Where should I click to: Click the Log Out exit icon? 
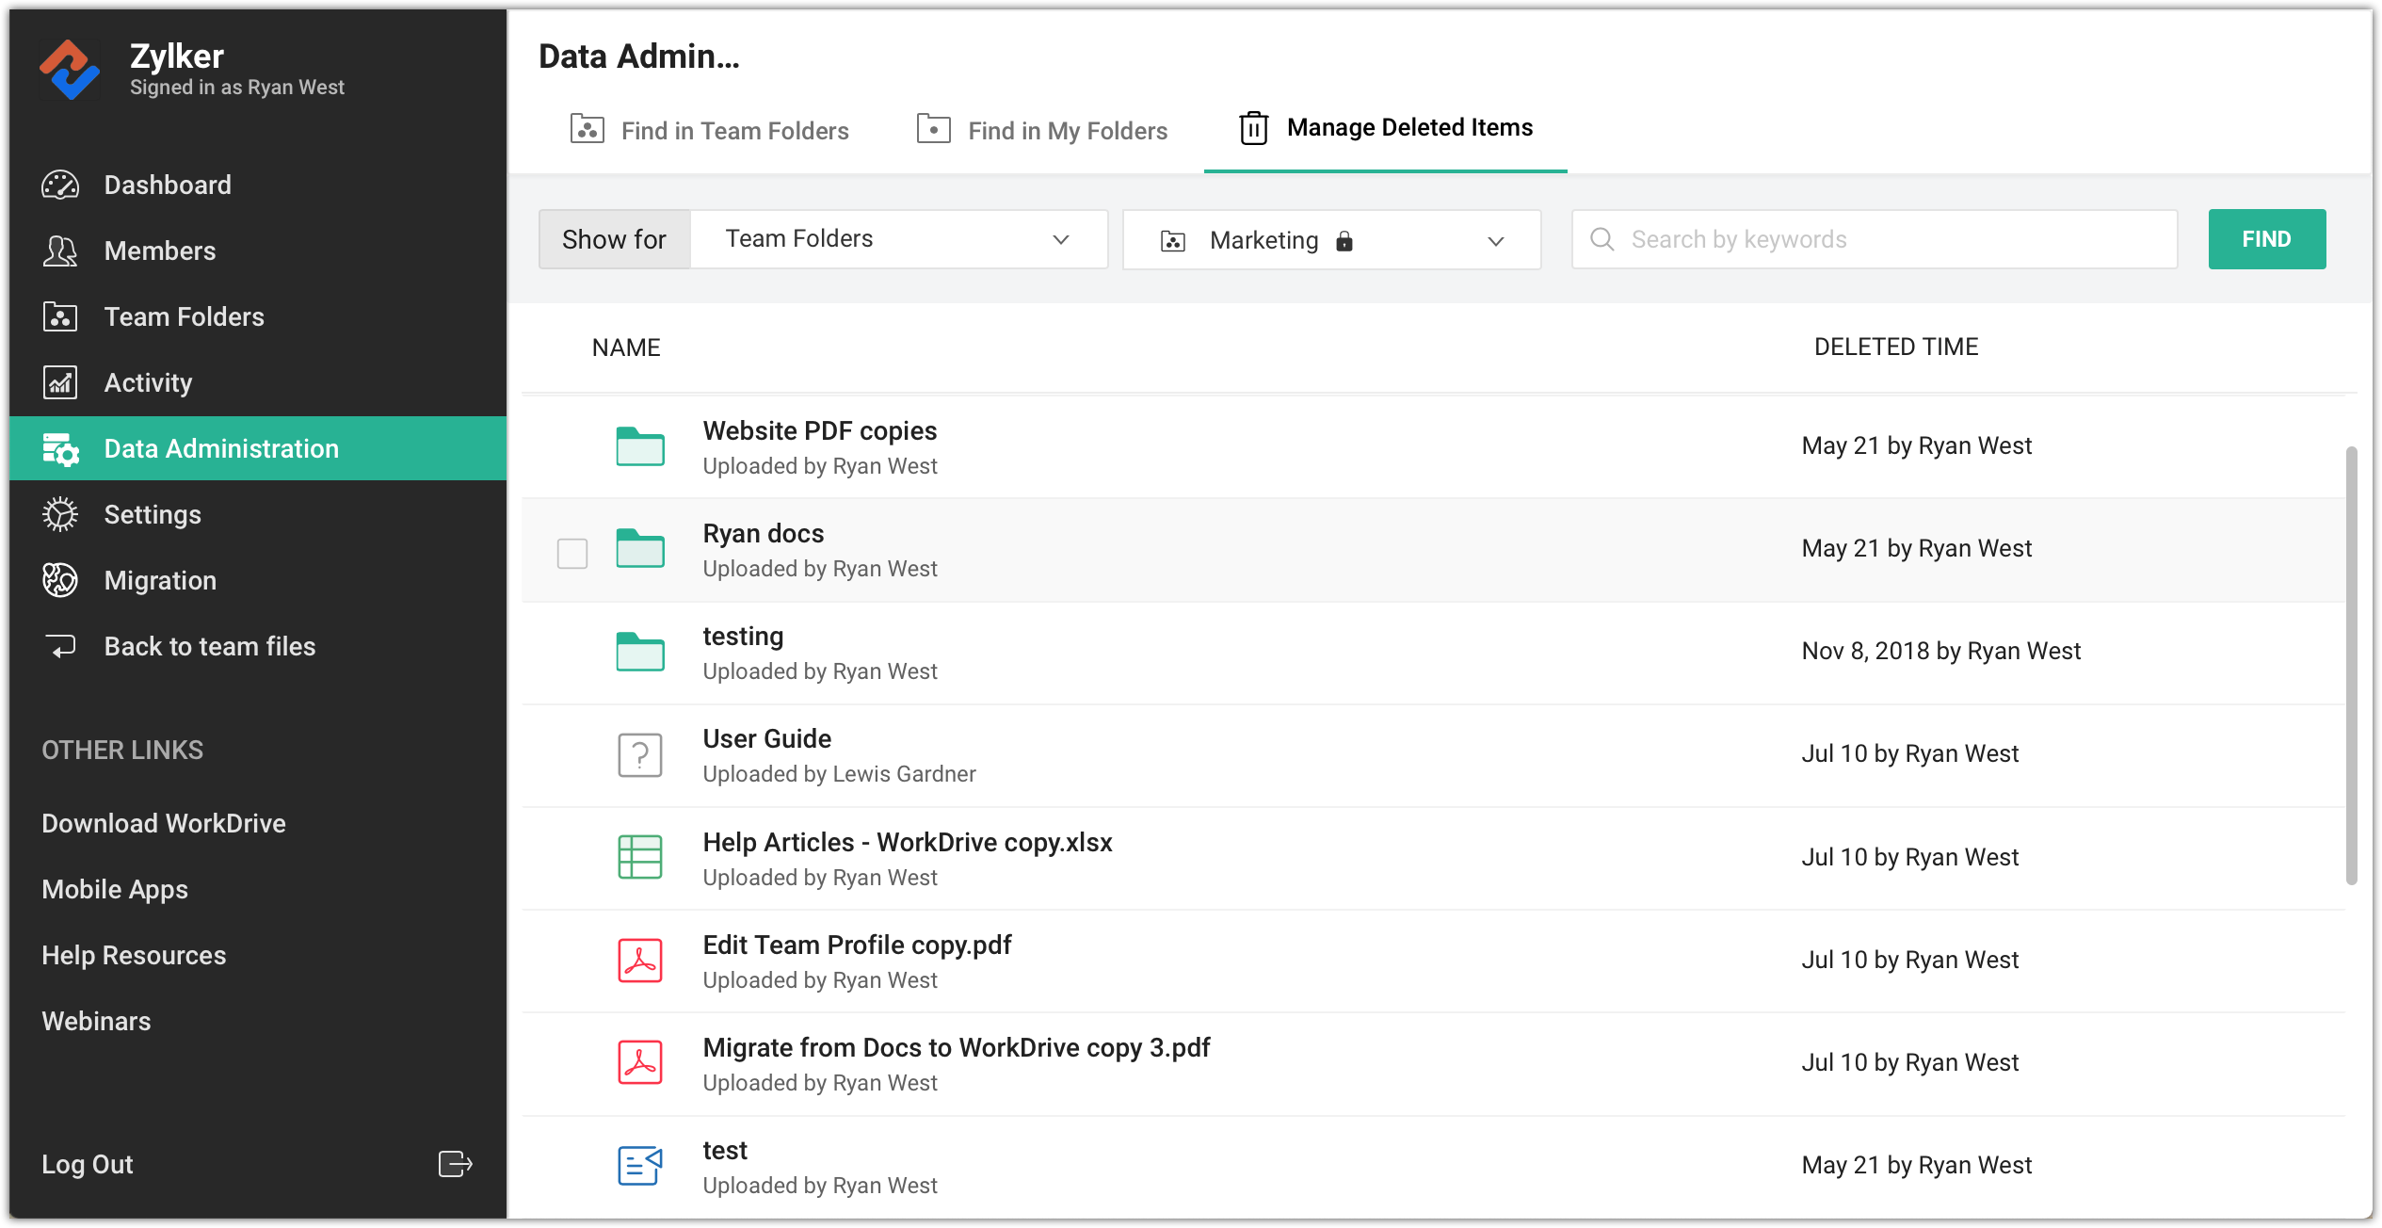click(455, 1164)
